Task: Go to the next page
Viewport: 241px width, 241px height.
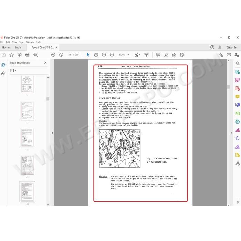Action: 61,55
